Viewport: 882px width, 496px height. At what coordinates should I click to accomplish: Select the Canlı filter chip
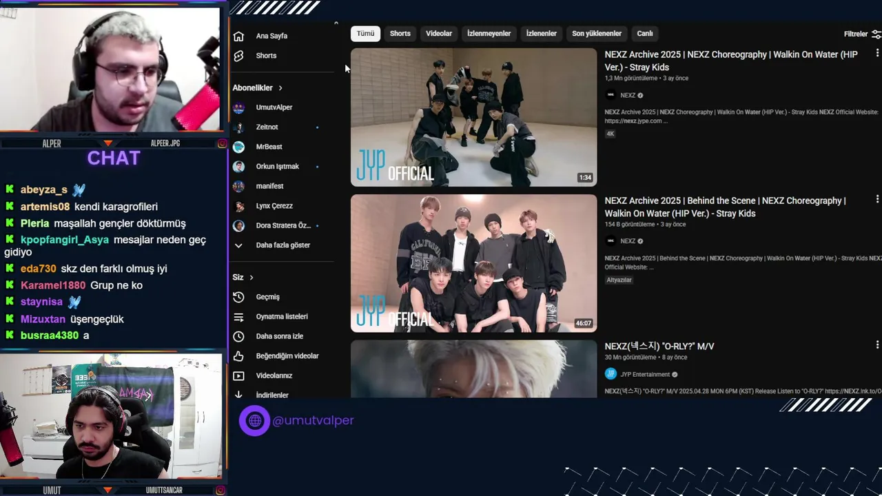coord(645,34)
